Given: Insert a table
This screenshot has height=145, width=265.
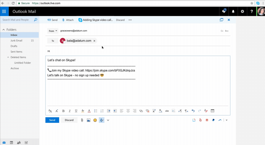Looking at the screenshot, I should pyautogui.click(x=212, y=111).
